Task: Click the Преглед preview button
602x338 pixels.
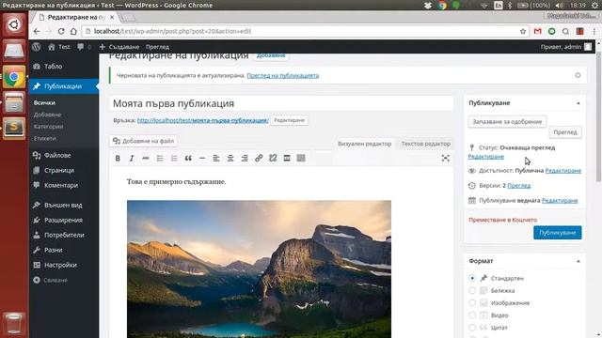Action: [x=565, y=132]
